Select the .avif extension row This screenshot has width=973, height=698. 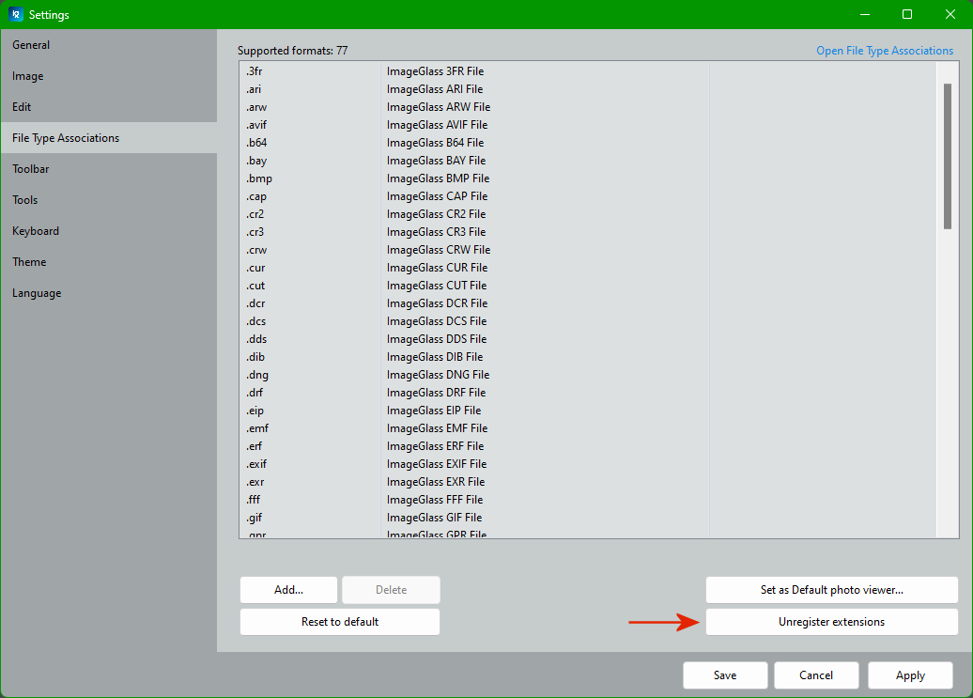click(587, 125)
